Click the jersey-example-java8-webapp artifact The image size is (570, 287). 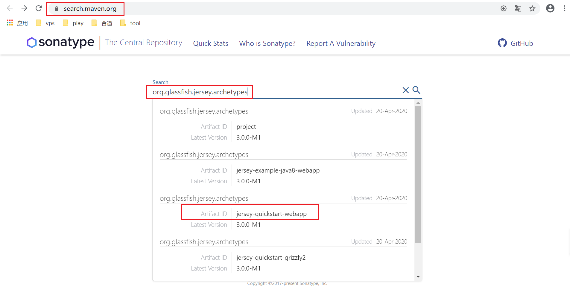[278, 170]
